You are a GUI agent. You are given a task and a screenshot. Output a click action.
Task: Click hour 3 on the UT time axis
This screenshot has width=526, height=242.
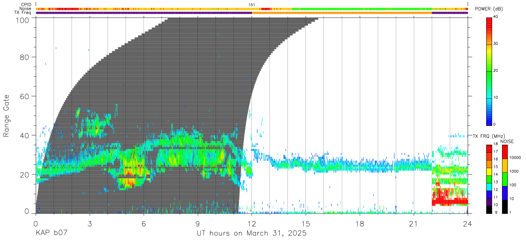[x=90, y=224]
